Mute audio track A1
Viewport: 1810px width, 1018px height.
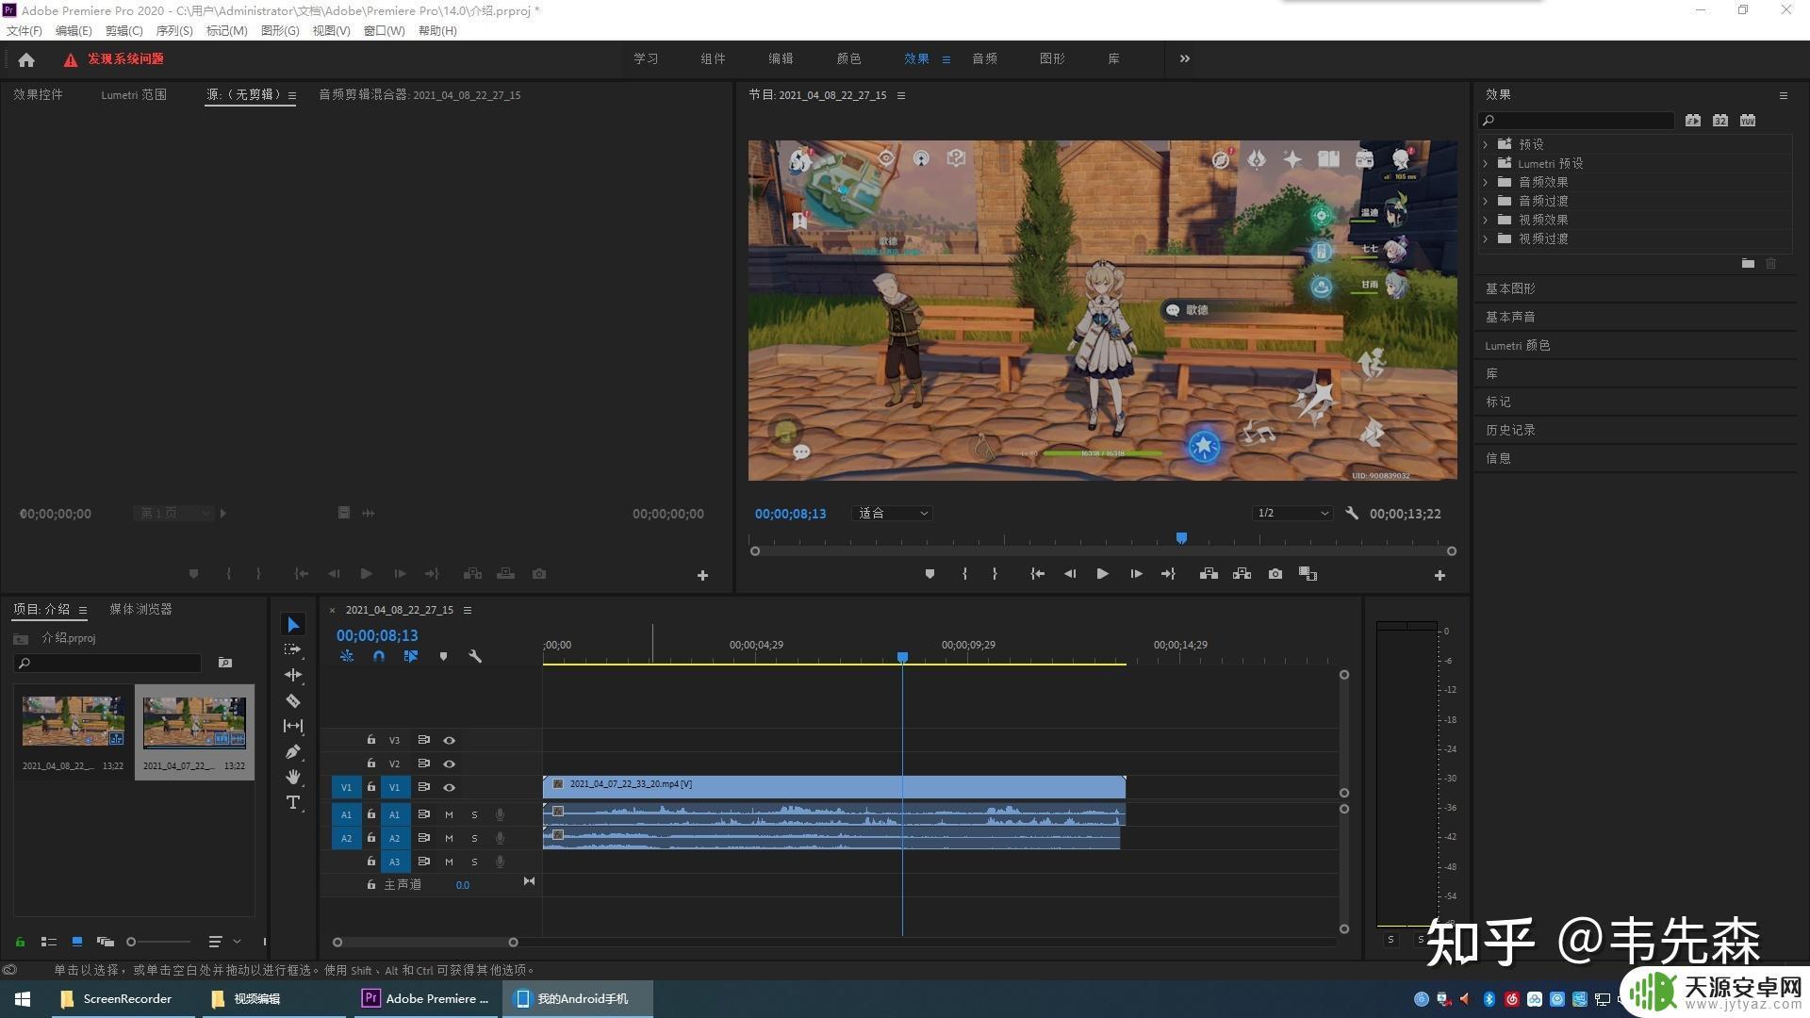coord(449,815)
